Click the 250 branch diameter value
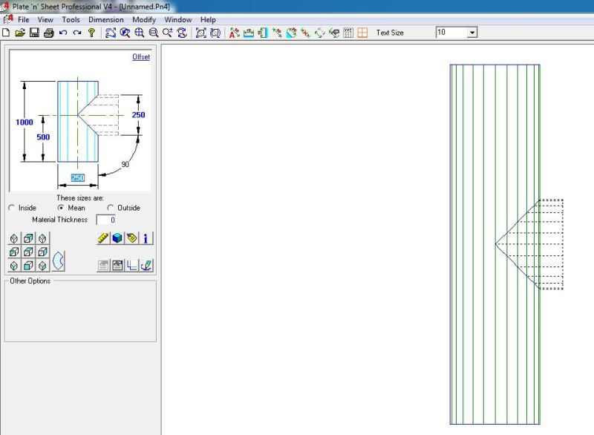 [138, 115]
